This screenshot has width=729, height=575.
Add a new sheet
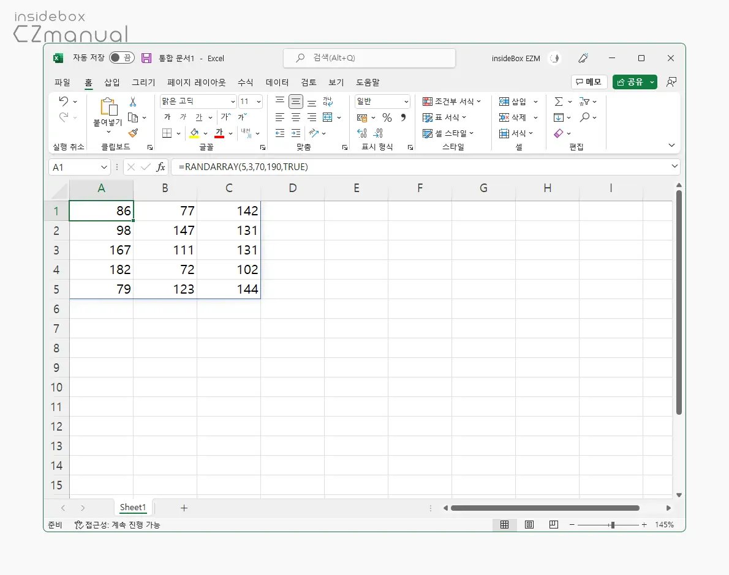[x=184, y=508]
